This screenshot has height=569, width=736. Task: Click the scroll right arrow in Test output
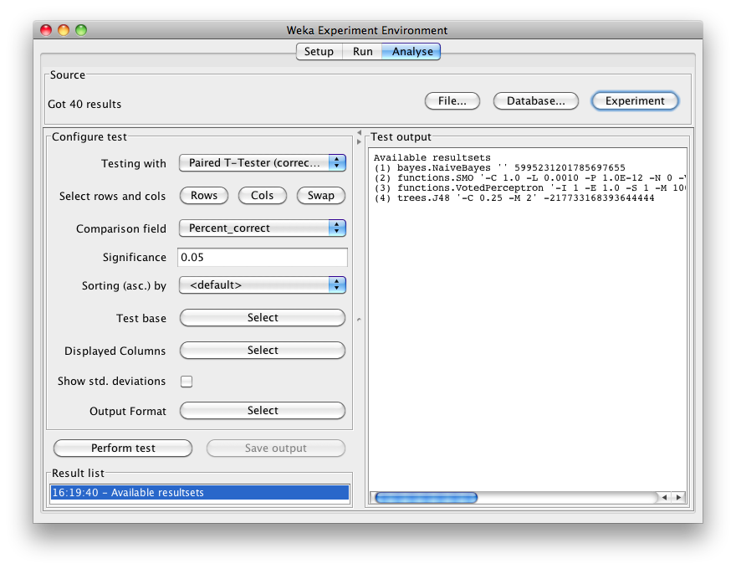678,497
